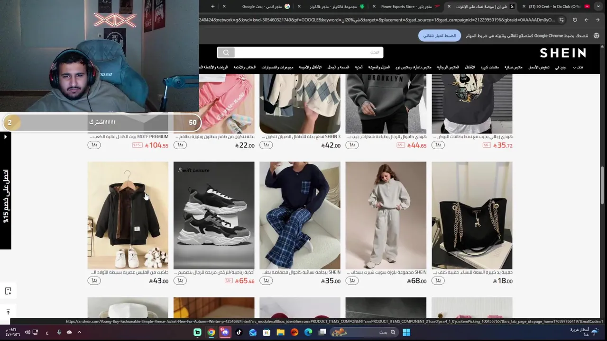Open the 'الأطفال' kids nav menu
The height and width of the screenshot is (341, 607).
[x=469, y=67]
